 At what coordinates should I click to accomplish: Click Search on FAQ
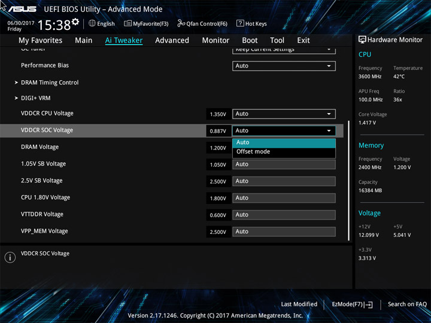407,304
